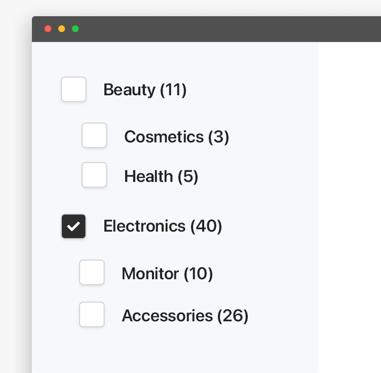The height and width of the screenshot is (373, 381).
Task: Minimize the window with the yellow button
Action: [62, 29]
